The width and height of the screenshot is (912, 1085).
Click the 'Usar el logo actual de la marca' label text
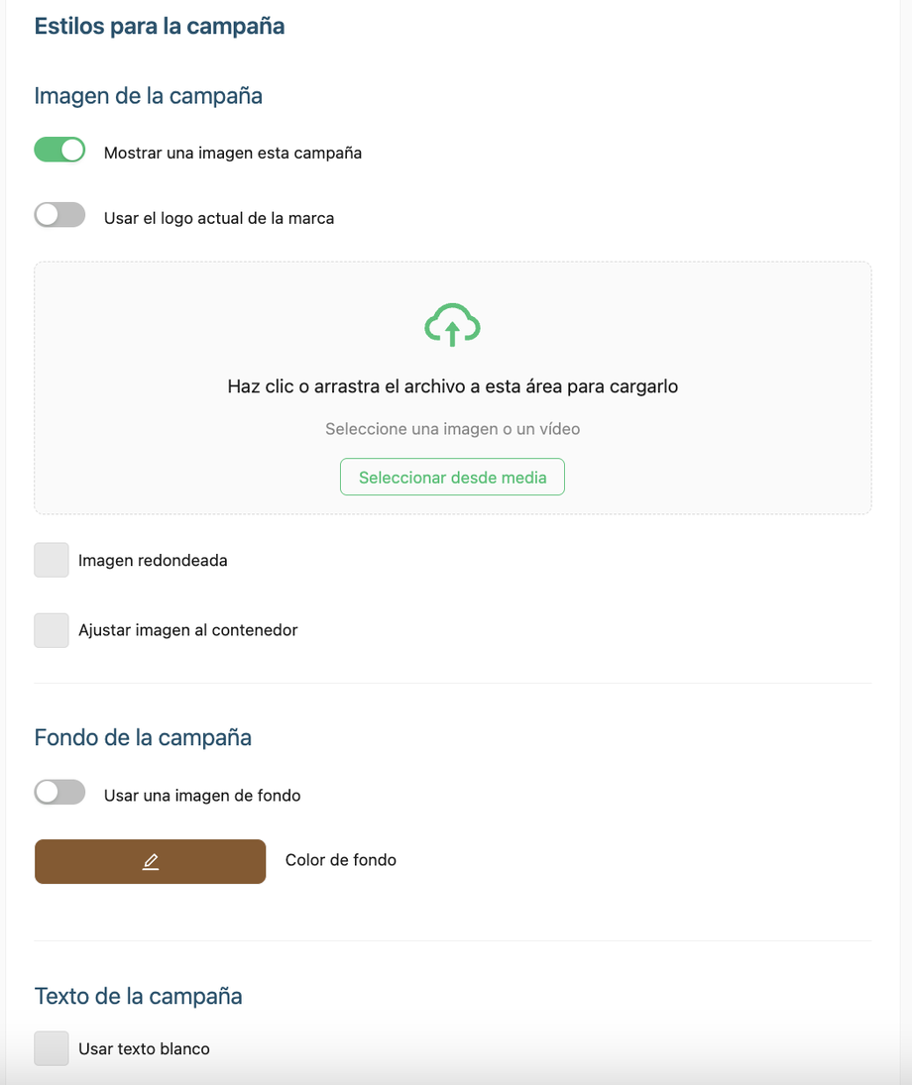coord(219,218)
